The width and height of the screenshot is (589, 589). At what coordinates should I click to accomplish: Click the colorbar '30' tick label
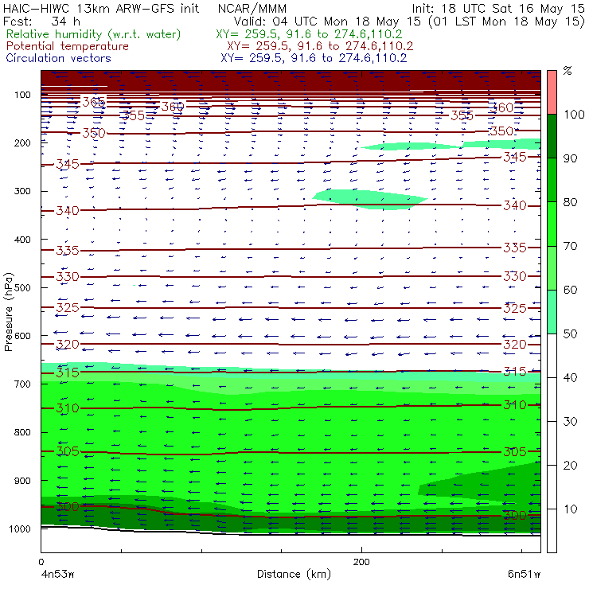pyautogui.click(x=570, y=422)
